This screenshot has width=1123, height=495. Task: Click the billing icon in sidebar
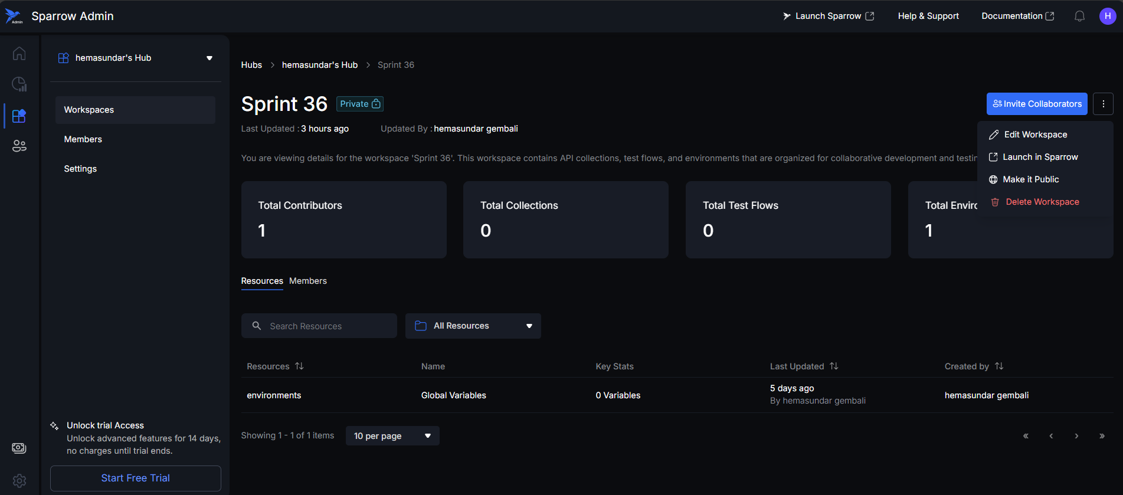click(19, 448)
